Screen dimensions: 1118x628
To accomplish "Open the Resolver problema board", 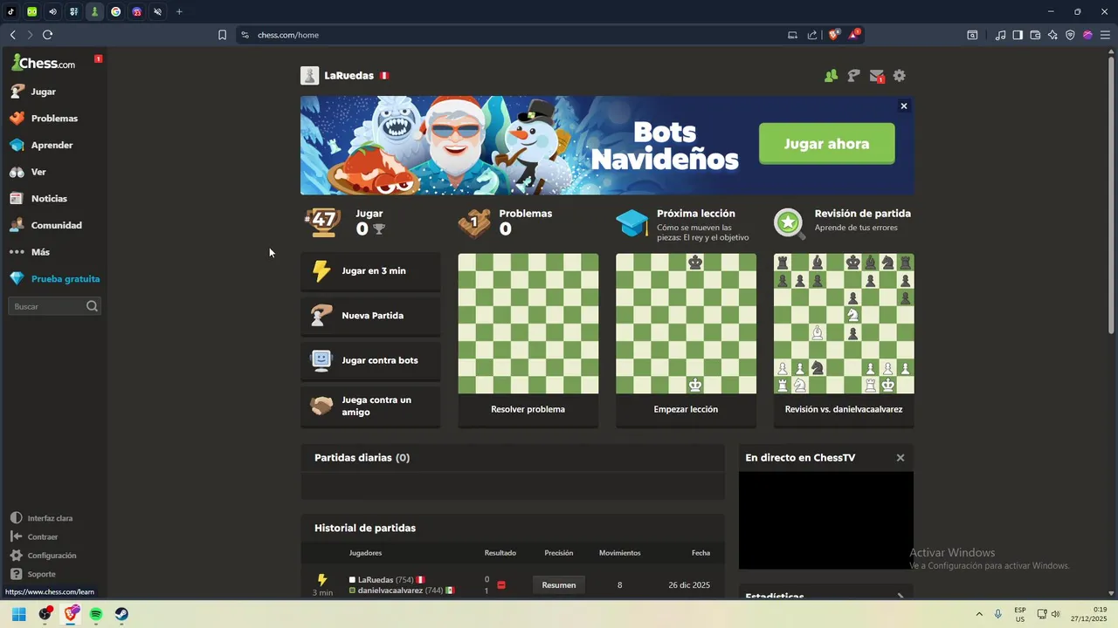I will (x=528, y=324).
